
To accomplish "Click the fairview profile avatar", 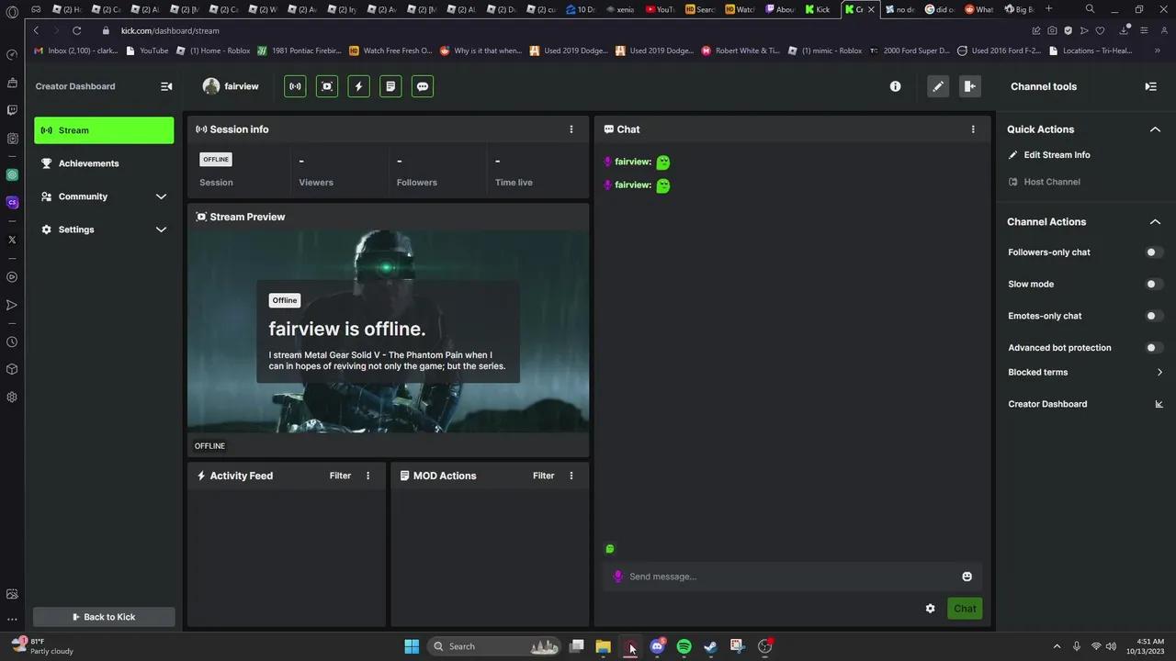I will coord(211,86).
